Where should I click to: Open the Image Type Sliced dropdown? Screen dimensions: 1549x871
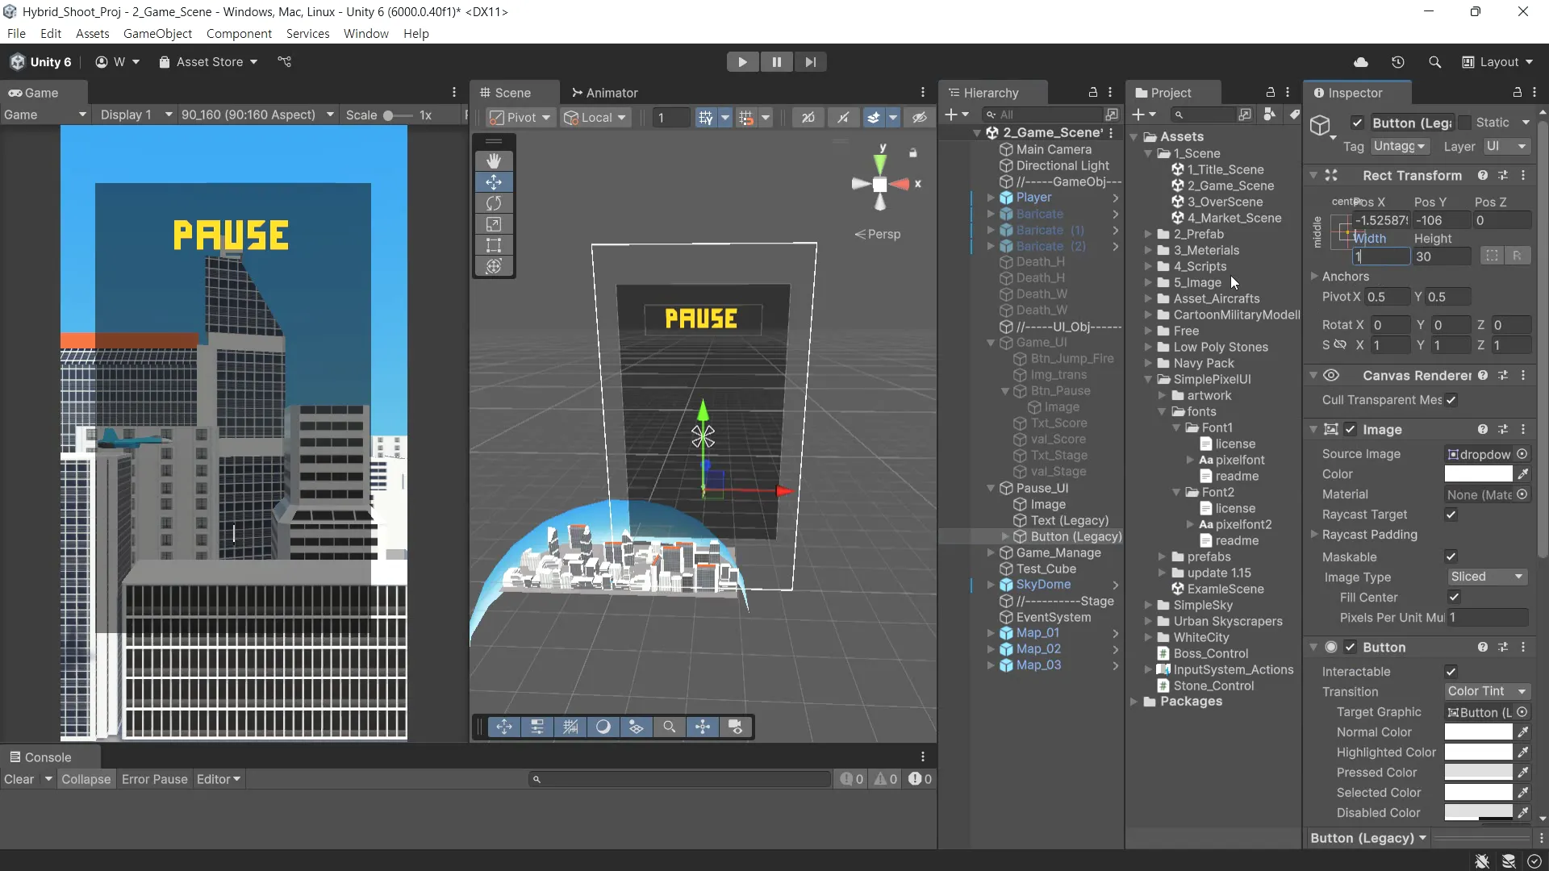[x=1486, y=577]
